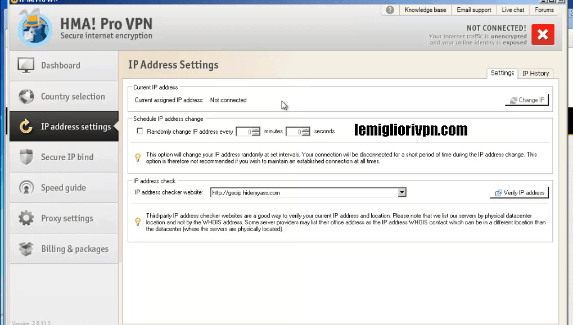This screenshot has width=573, height=325.
Task: Click the 'NOT CONNECTED!' header text
Action: click(497, 28)
